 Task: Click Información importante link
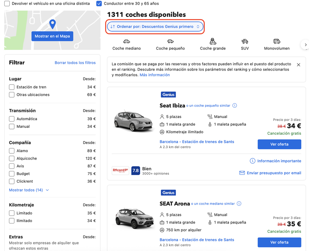[x=279, y=161]
